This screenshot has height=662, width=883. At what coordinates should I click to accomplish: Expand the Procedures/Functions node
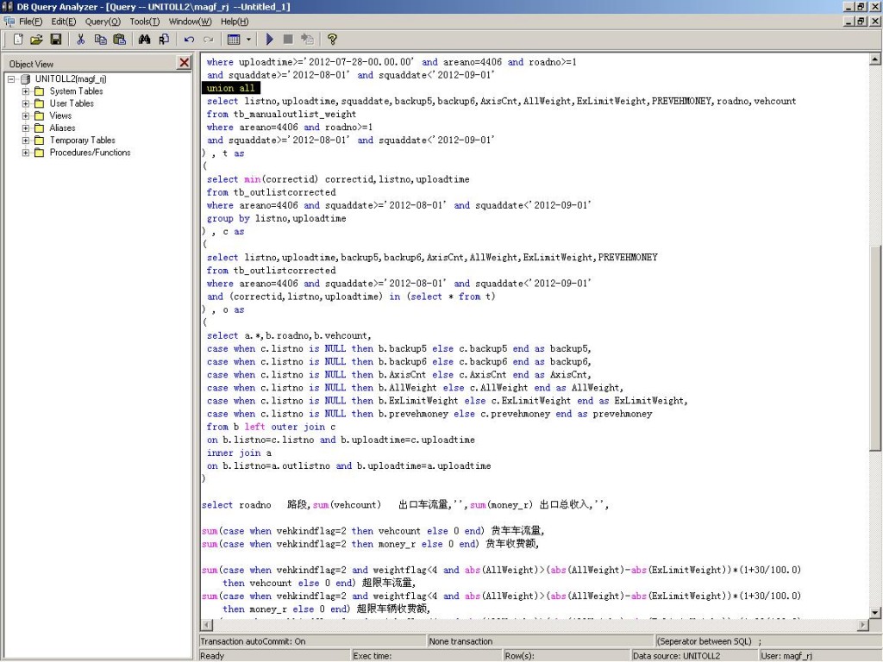(x=26, y=153)
